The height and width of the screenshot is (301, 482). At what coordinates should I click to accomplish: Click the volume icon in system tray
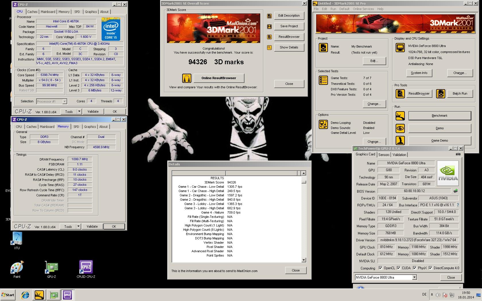(438, 295)
